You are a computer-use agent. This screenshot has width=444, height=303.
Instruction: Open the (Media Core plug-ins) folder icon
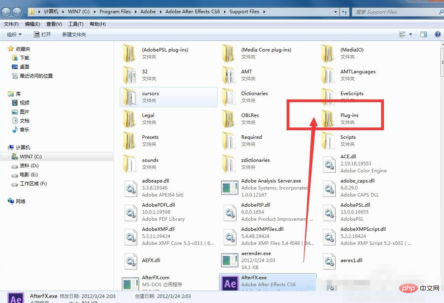pyautogui.click(x=228, y=53)
